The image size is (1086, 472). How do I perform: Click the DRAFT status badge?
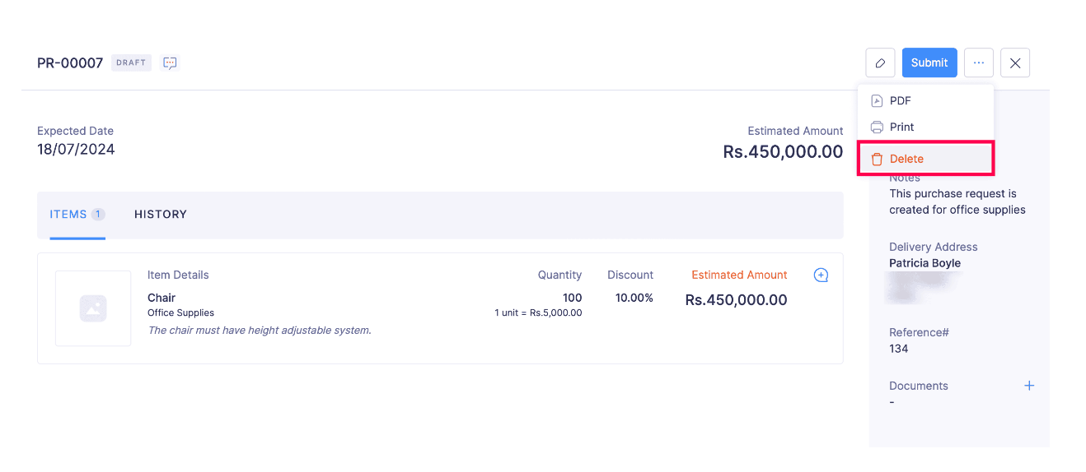point(131,63)
